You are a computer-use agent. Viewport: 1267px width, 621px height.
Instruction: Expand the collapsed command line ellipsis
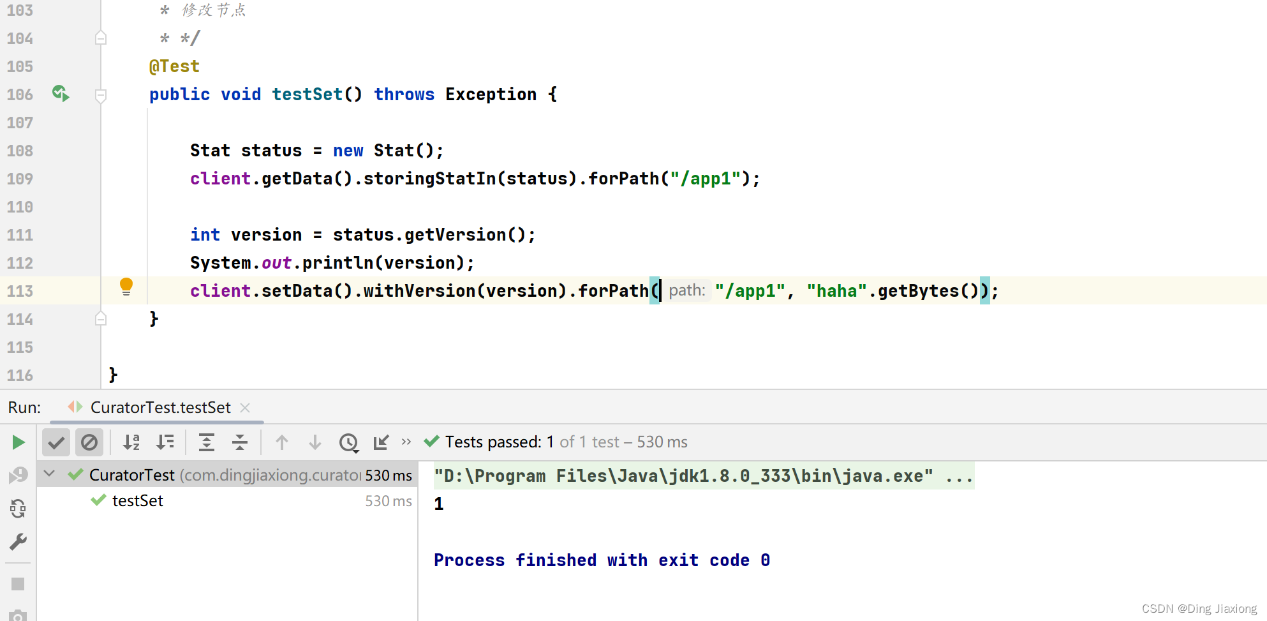(959, 476)
